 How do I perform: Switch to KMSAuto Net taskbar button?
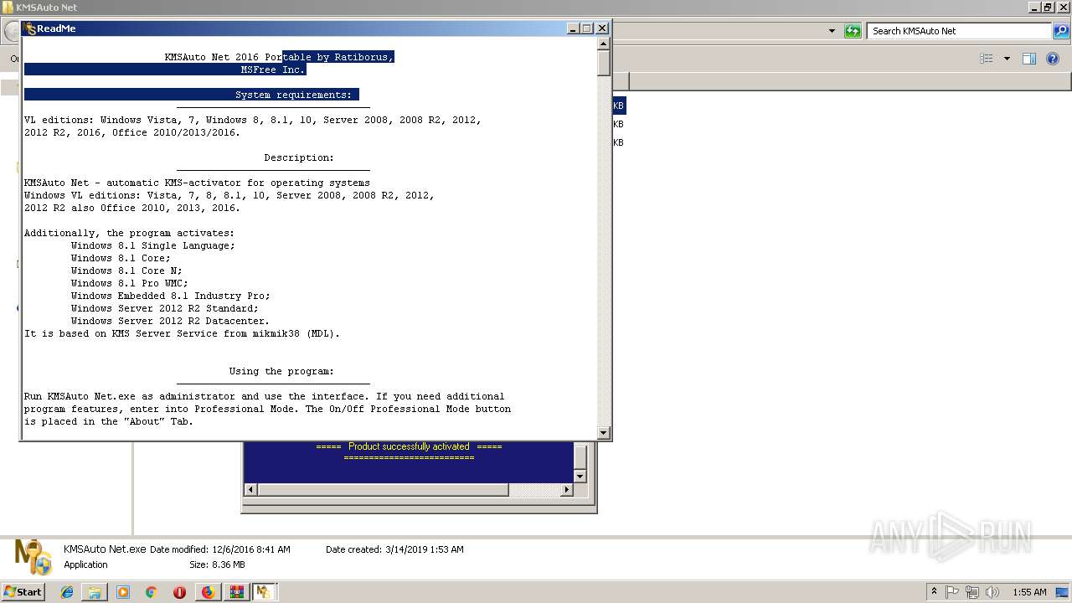[x=265, y=592]
